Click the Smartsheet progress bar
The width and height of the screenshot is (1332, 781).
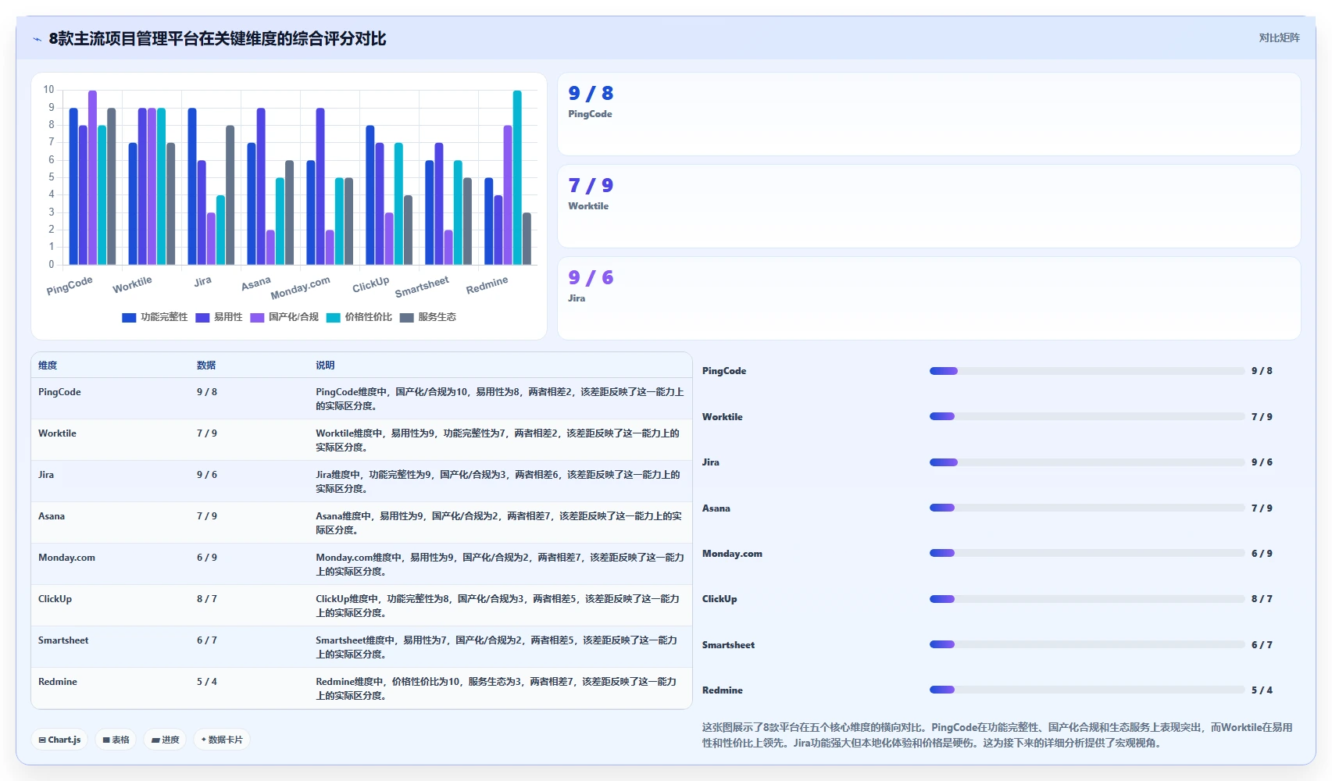(x=1087, y=644)
